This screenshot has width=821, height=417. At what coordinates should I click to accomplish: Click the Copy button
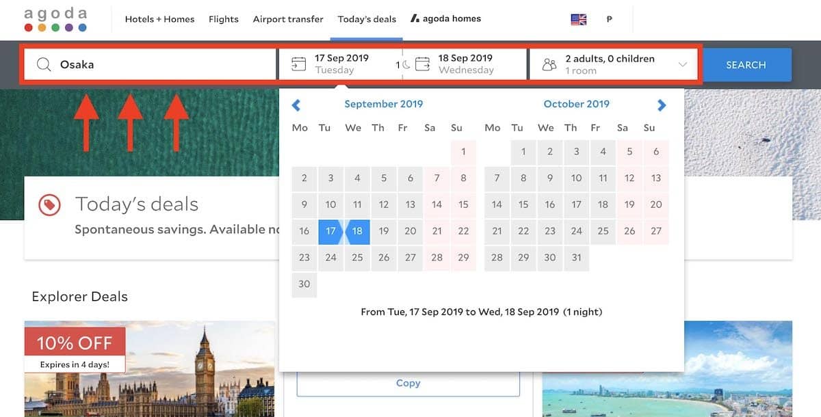(x=408, y=384)
